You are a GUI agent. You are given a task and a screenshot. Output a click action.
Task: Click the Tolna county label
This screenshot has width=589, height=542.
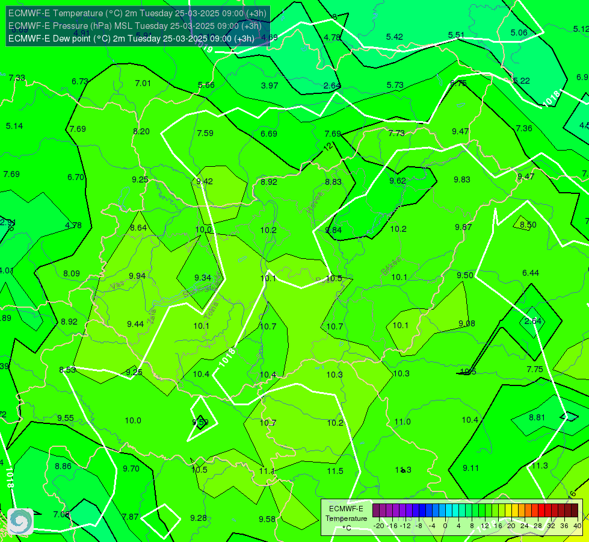[x=212, y=310]
